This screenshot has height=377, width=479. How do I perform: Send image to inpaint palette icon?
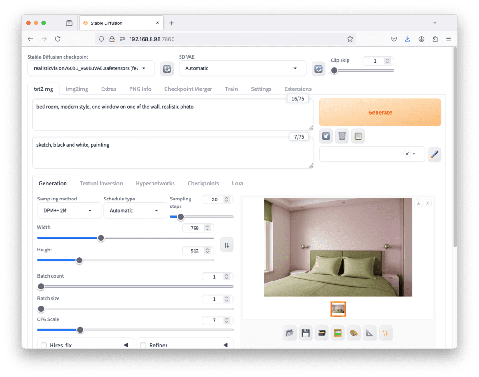354,333
